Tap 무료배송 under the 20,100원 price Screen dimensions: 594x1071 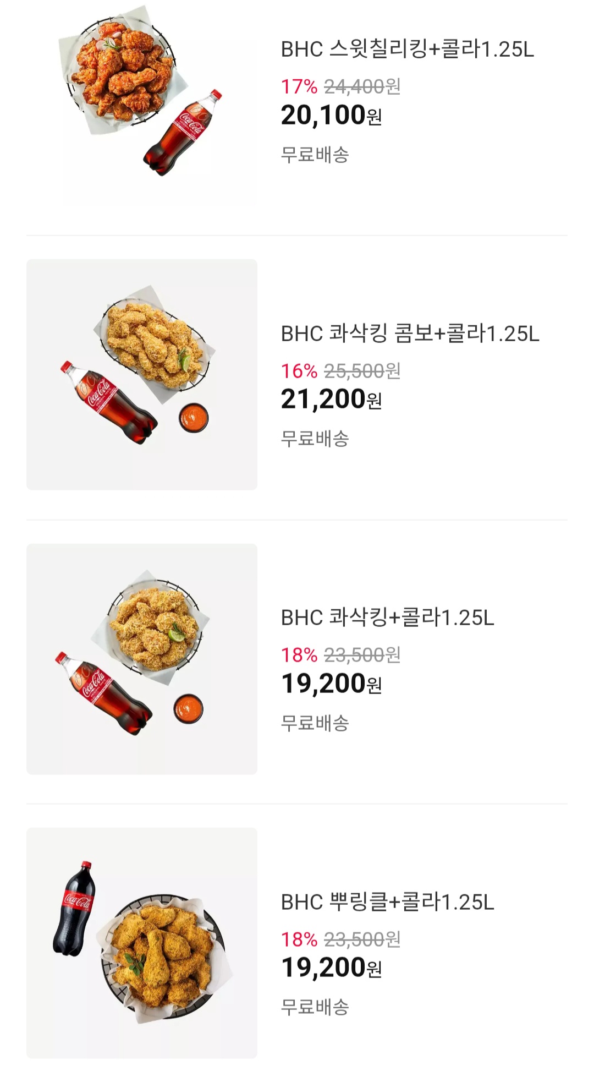coord(315,155)
